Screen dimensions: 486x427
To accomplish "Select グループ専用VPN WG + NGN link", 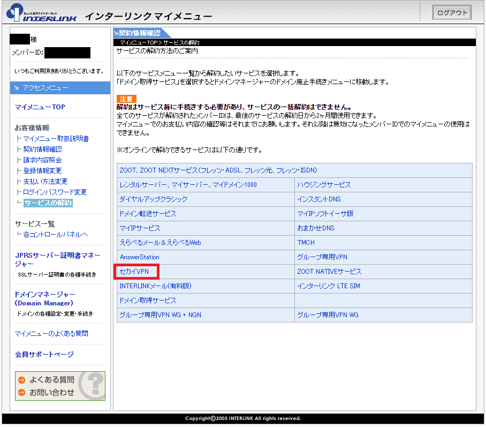I will pyautogui.click(x=160, y=315).
